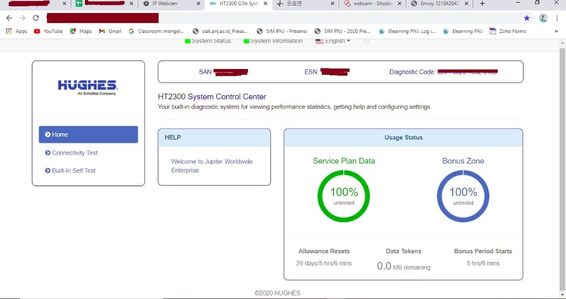Open the Connectivity Test page
This screenshot has height=299, width=566.
(74, 153)
